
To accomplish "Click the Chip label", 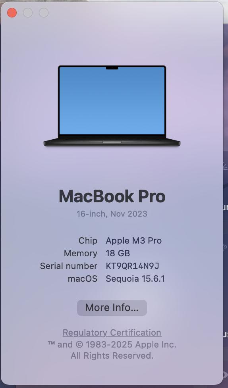I will (88, 240).
